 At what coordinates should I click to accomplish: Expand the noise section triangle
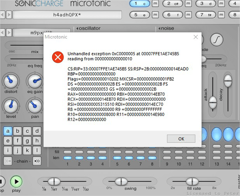(x=159, y=28)
